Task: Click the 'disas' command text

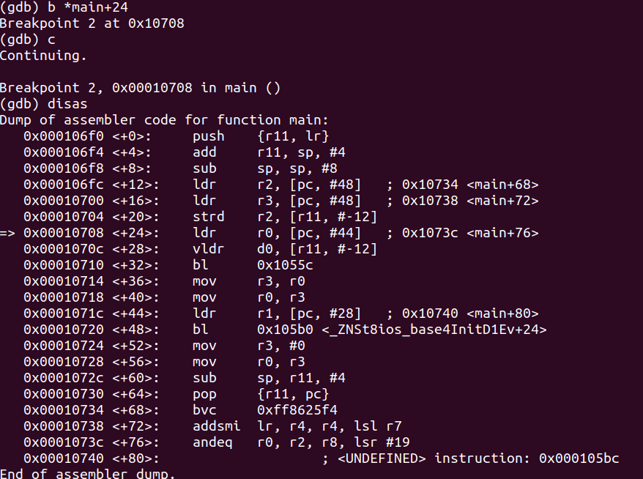Action: [67, 104]
